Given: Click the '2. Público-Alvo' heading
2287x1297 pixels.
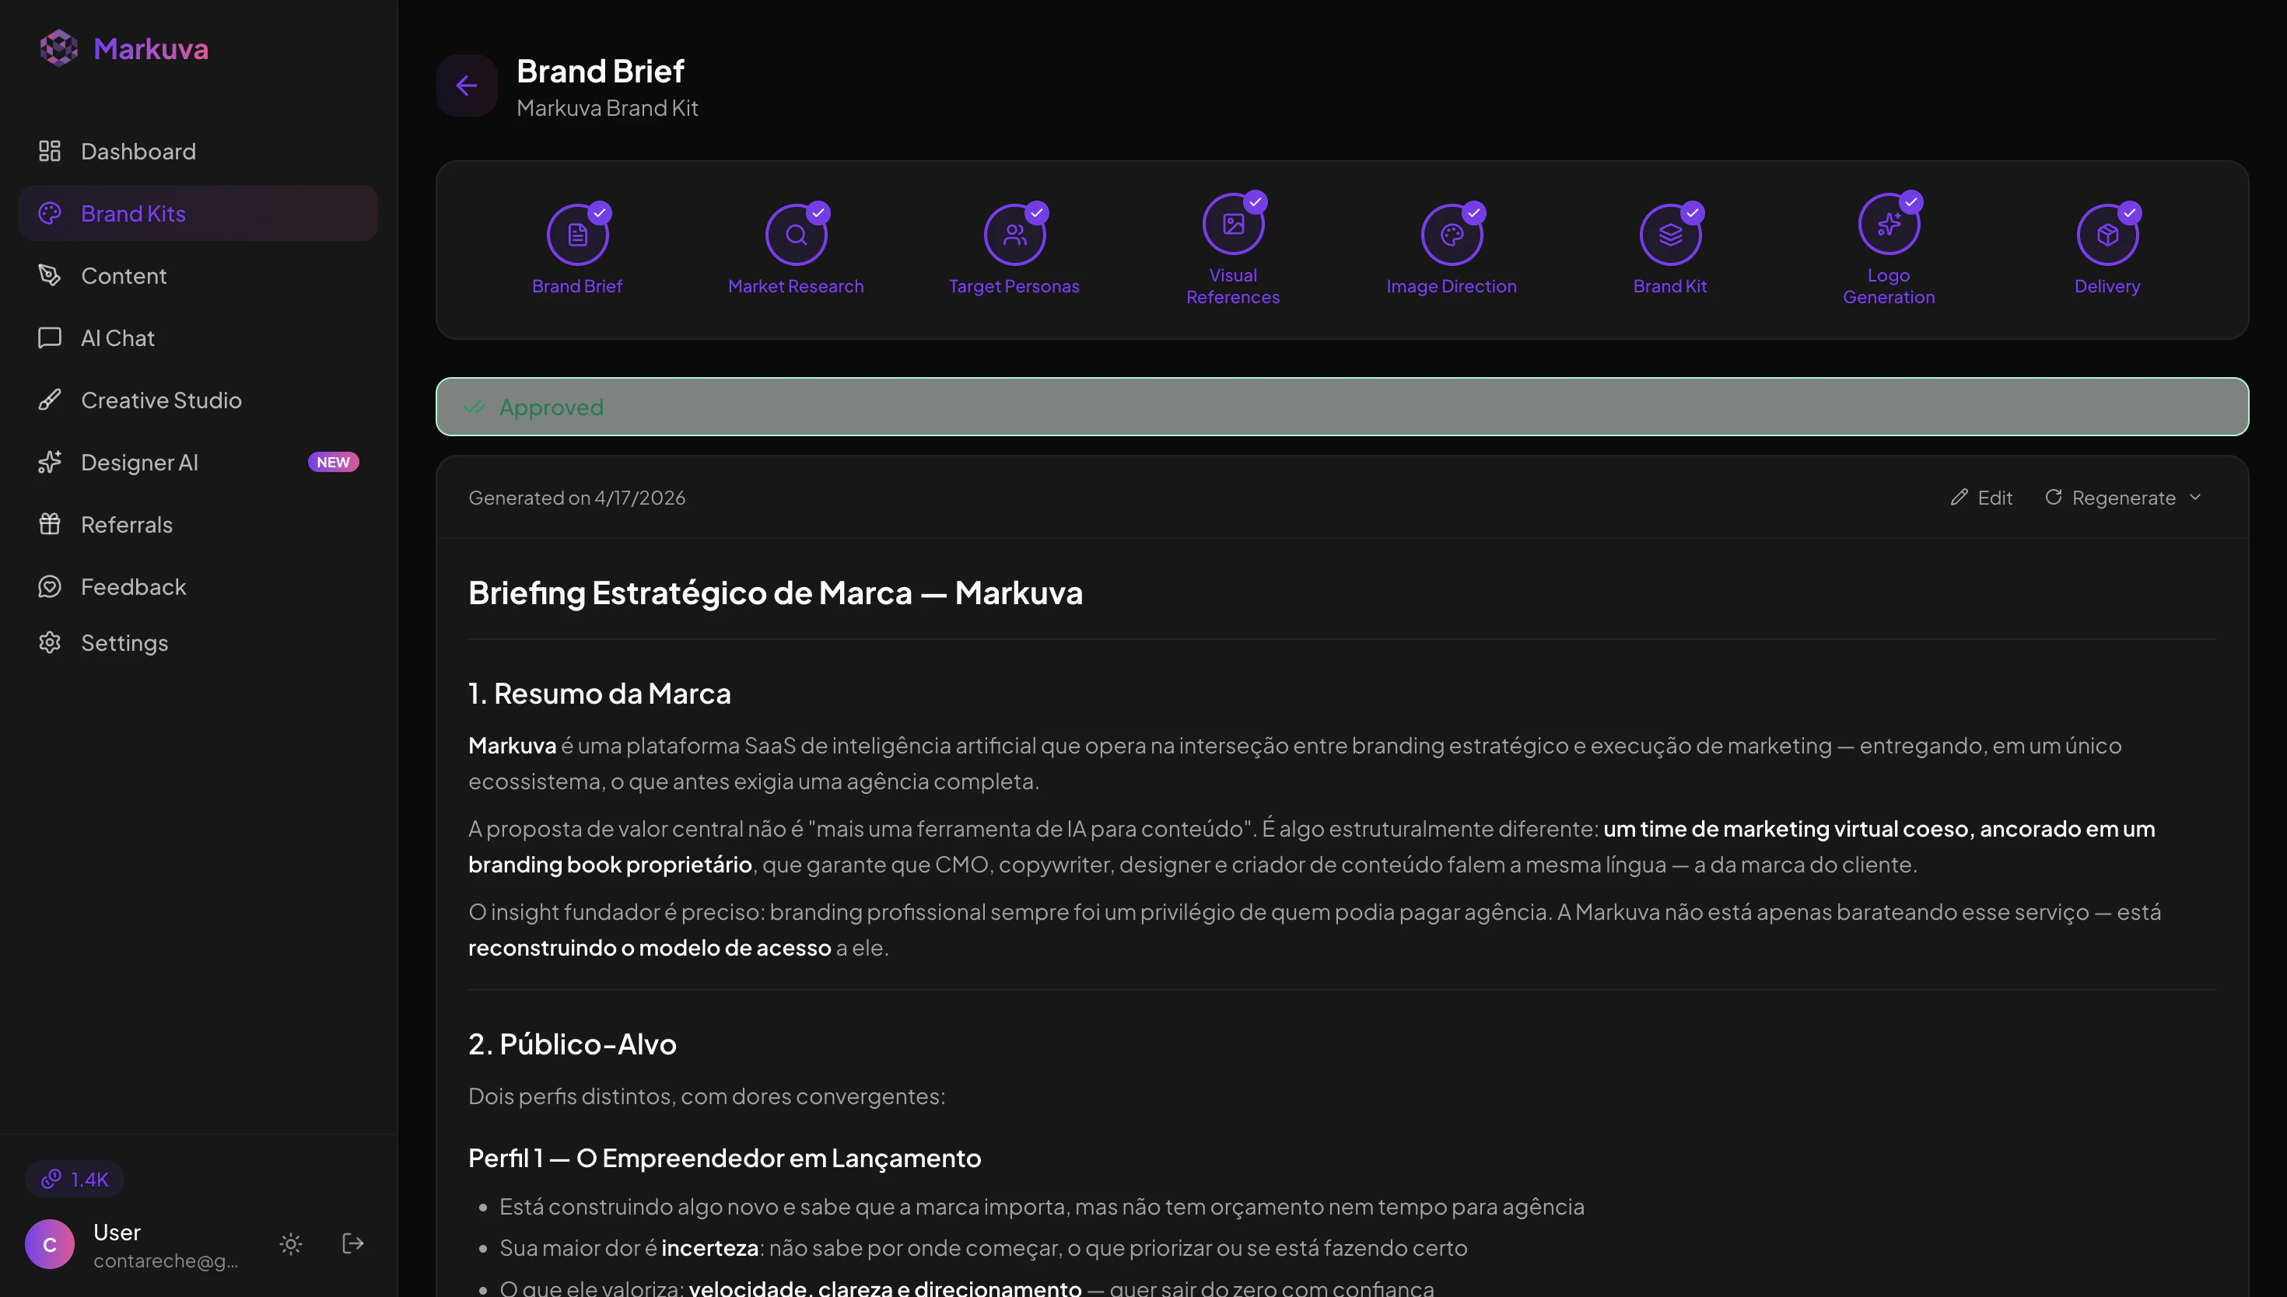Looking at the screenshot, I should (x=572, y=1044).
